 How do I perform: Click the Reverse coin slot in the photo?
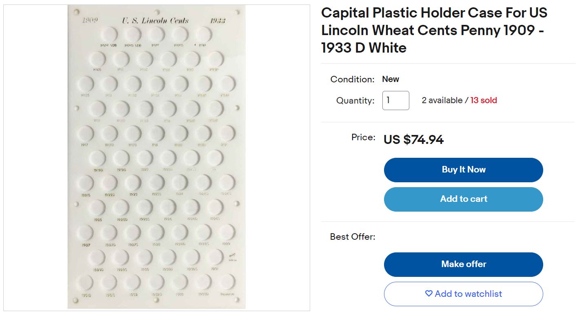click(x=227, y=282)
